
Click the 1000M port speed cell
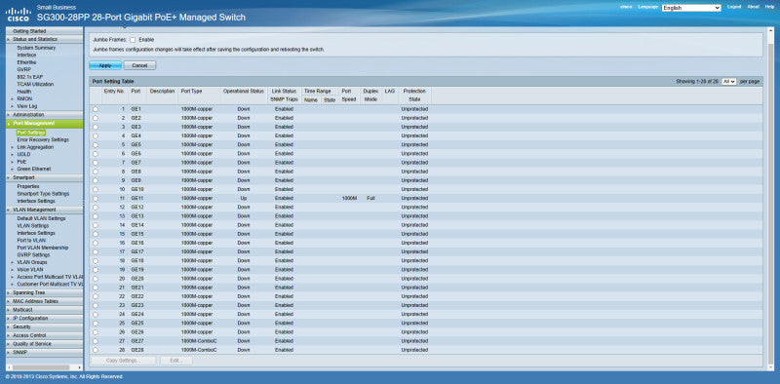click(x=349, y=198)
